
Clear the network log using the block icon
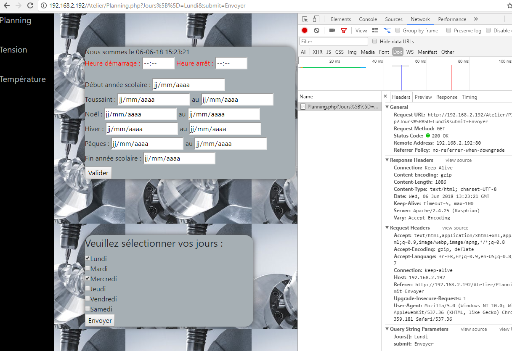pos(316,30)
